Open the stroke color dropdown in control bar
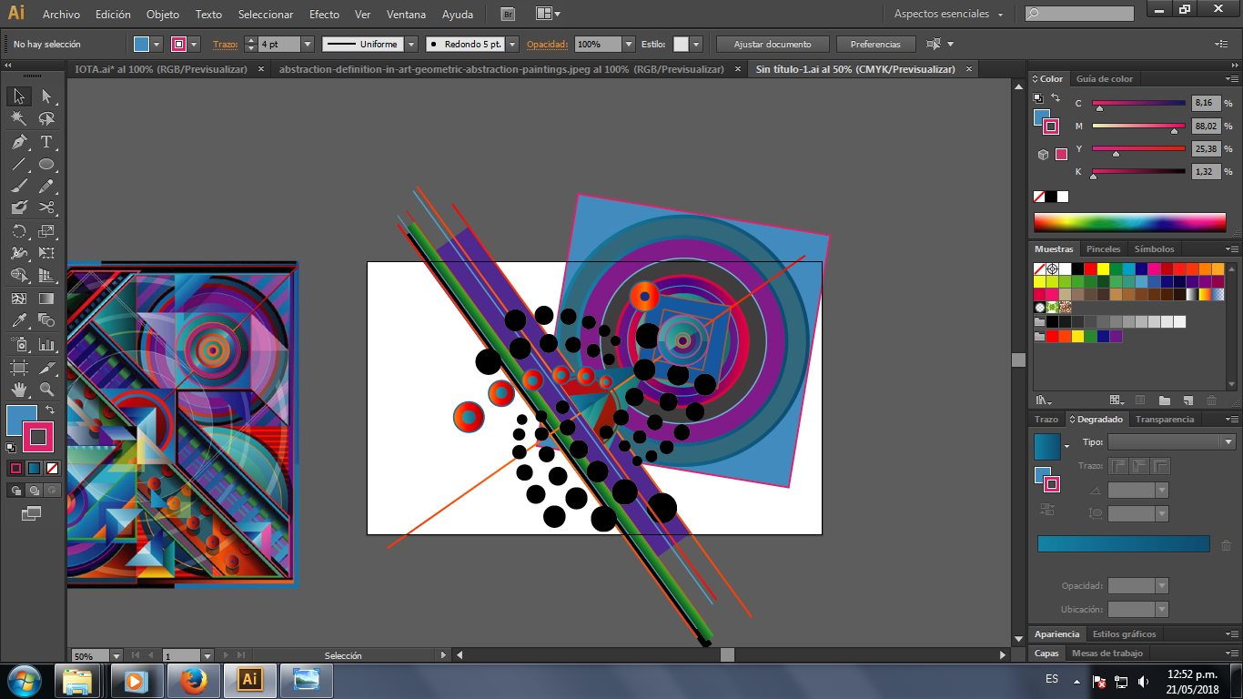Screen dimensions: 1243x699 (195, 44)
